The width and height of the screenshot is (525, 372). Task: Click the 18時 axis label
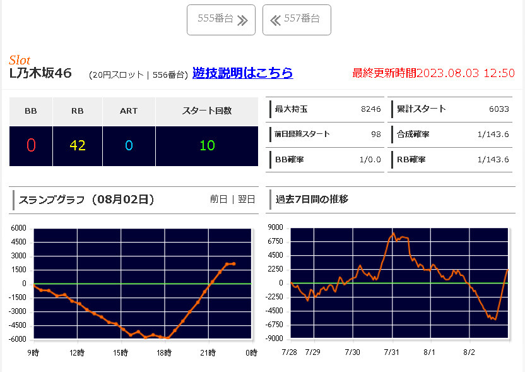pos(164,353)
